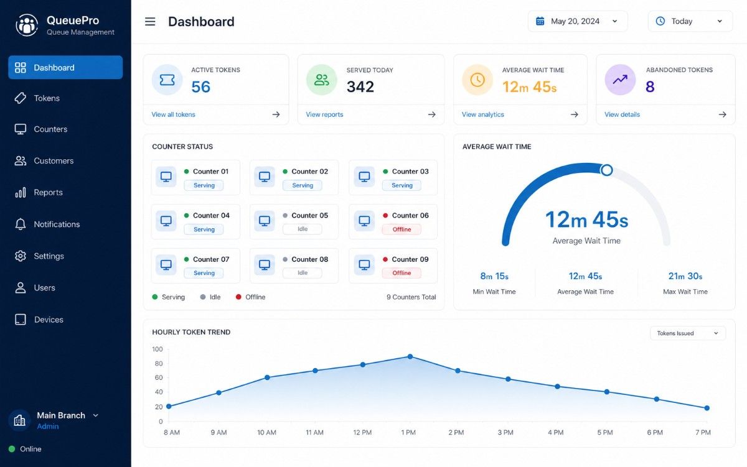Screen dimensions: 747x467
Task: Click the 342 Served Today value
Action: point(360,87)
